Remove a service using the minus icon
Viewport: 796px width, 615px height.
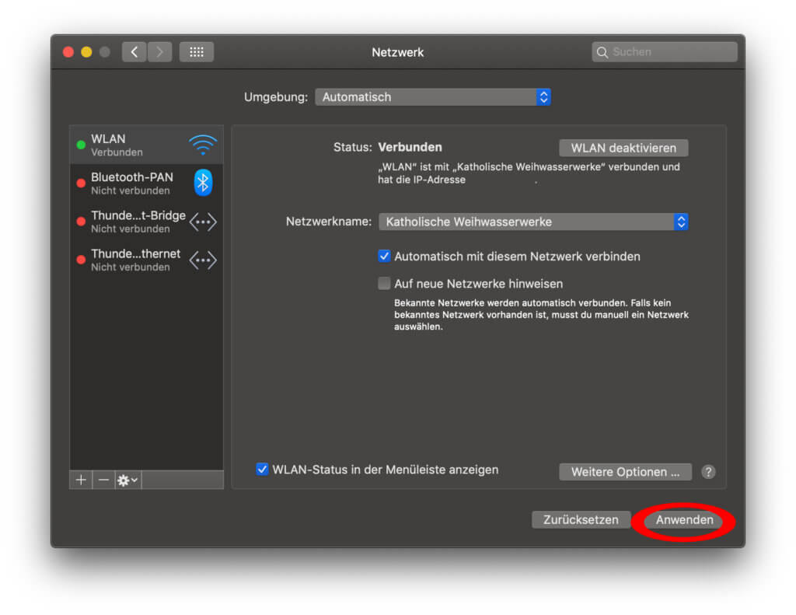103,479
